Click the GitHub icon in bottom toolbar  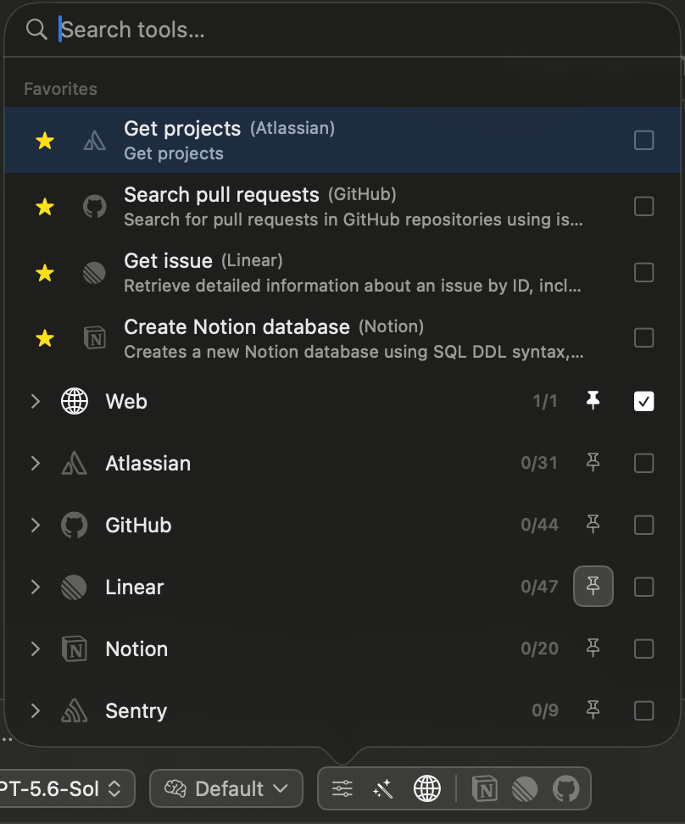coord(565,788)
